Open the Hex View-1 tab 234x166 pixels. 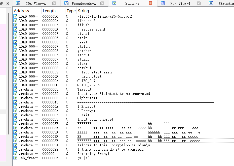tap(180, 4)
